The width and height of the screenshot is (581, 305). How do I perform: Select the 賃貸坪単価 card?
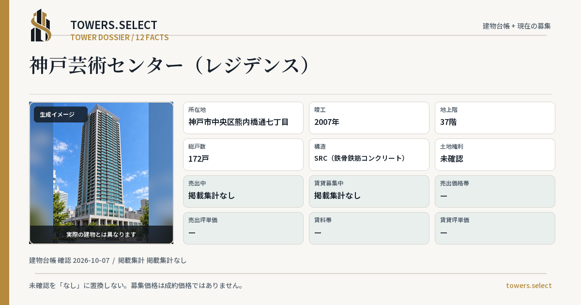tap(495, 228)
